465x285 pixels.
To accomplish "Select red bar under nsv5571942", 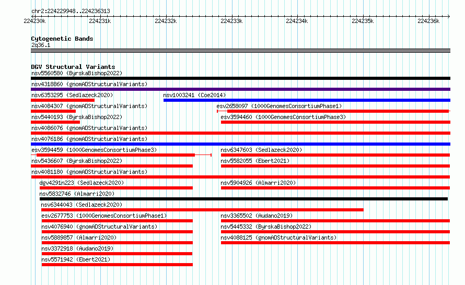I will point(117,265).
